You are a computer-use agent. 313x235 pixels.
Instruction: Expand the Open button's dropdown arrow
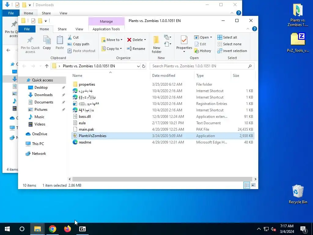[x=211, y=37]
